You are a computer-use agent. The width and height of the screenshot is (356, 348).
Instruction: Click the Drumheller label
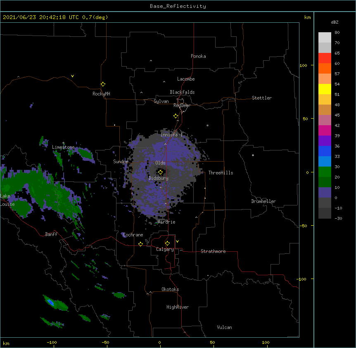(263, 201)
